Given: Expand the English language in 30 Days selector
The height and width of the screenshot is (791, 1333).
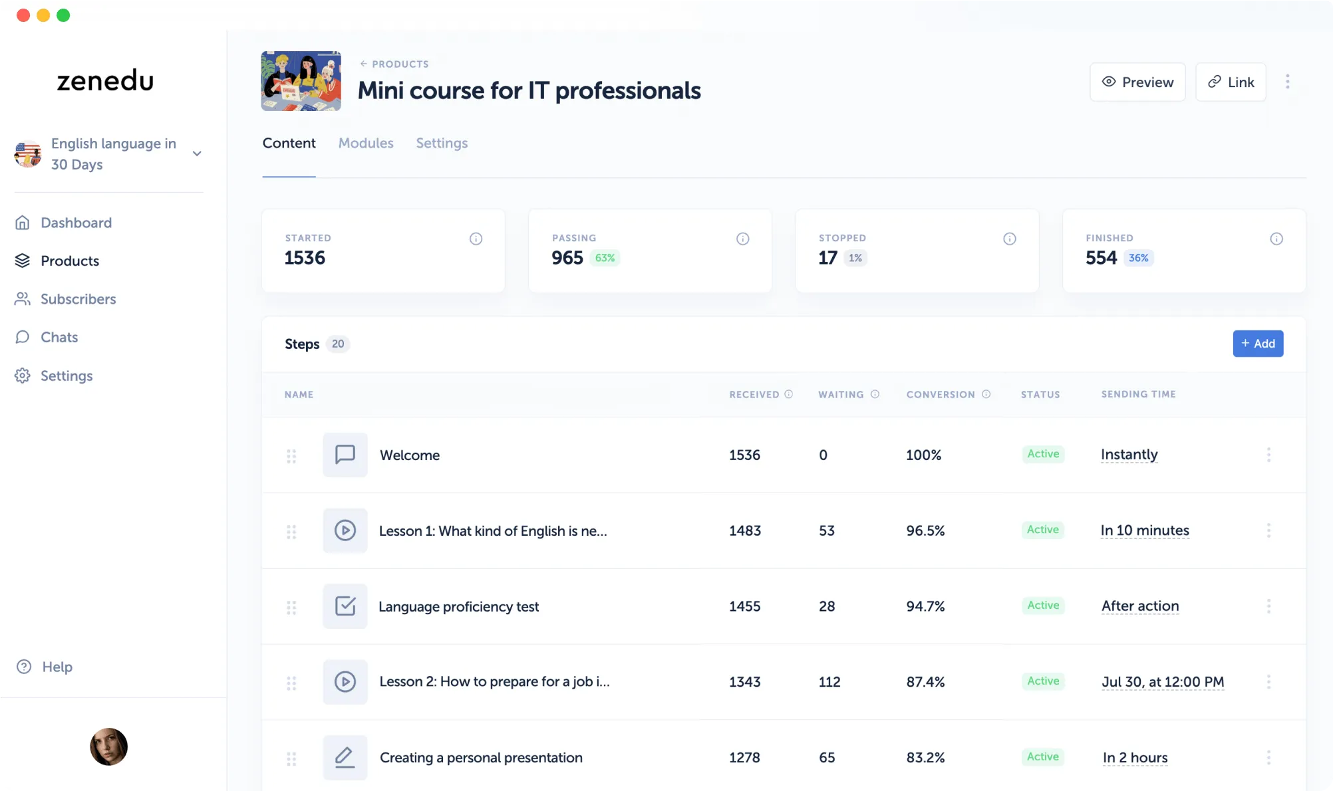Looking at the screenshot, I should click(197, 153).
